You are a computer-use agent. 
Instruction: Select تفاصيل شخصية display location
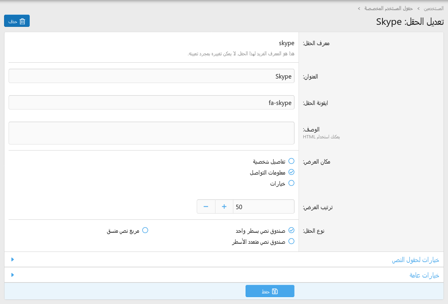[291, 161]
